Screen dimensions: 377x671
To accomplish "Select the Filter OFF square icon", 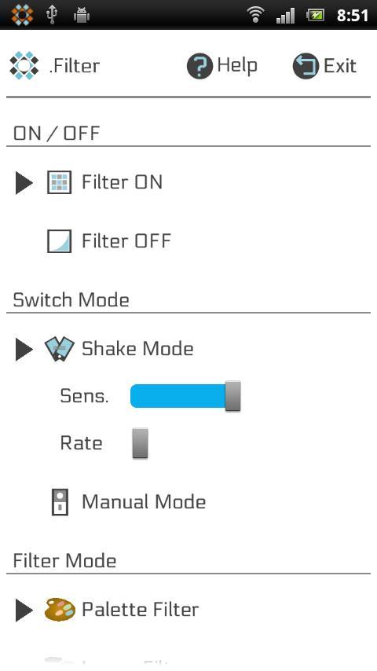I will click(59, 241).
